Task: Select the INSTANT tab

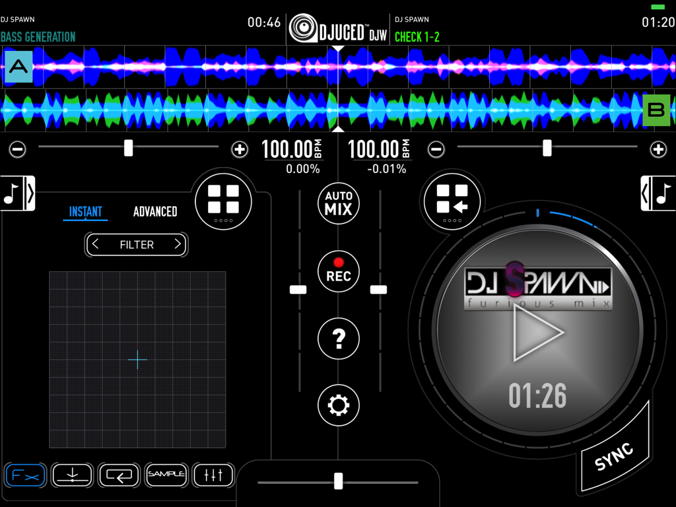Action: pos(85,212)
